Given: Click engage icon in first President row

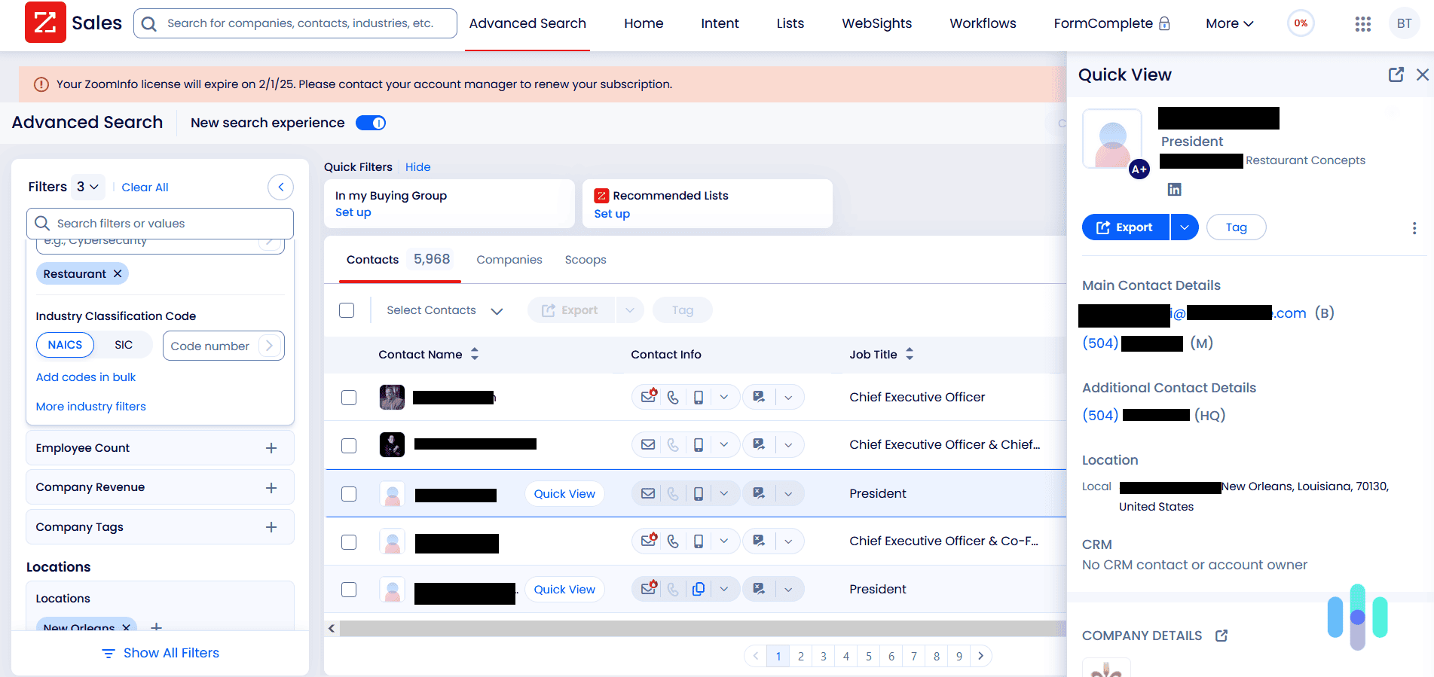Looking at the screenshot, I should (x=759, y=493).
